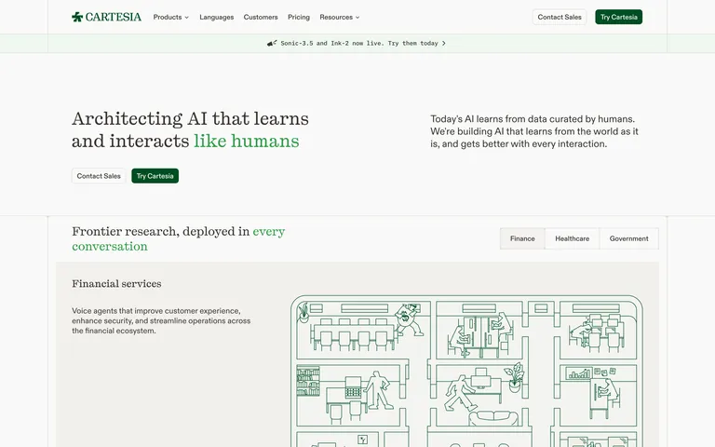Screen dimensions: 715x447
Task: Open the Sonic-3.5 and Ink-2 announcement banner
Action: point(357,44)
